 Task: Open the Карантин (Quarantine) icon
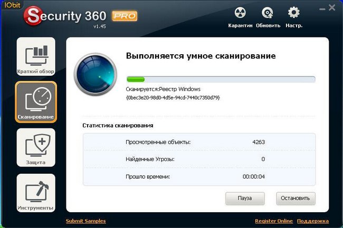240,13
